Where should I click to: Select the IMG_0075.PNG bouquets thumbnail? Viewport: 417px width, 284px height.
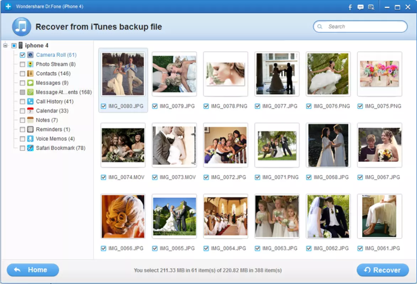[x=380, y=74]
